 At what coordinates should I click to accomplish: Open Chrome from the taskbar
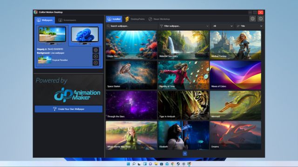173,164
